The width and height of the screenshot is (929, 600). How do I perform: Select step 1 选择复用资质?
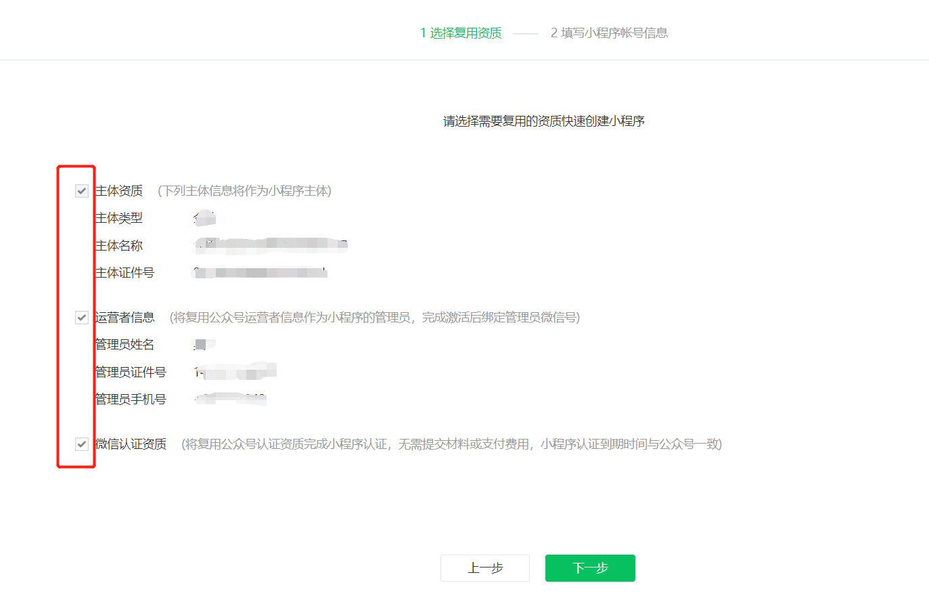coord(461,33)
